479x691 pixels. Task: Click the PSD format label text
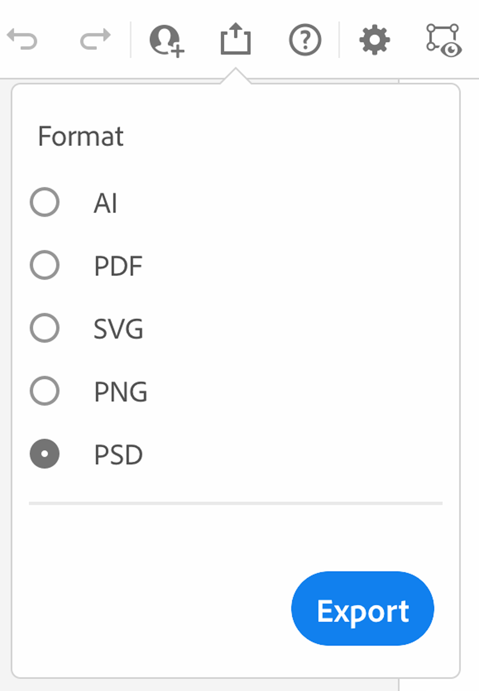pyautogui.click(x=117, y=454)
